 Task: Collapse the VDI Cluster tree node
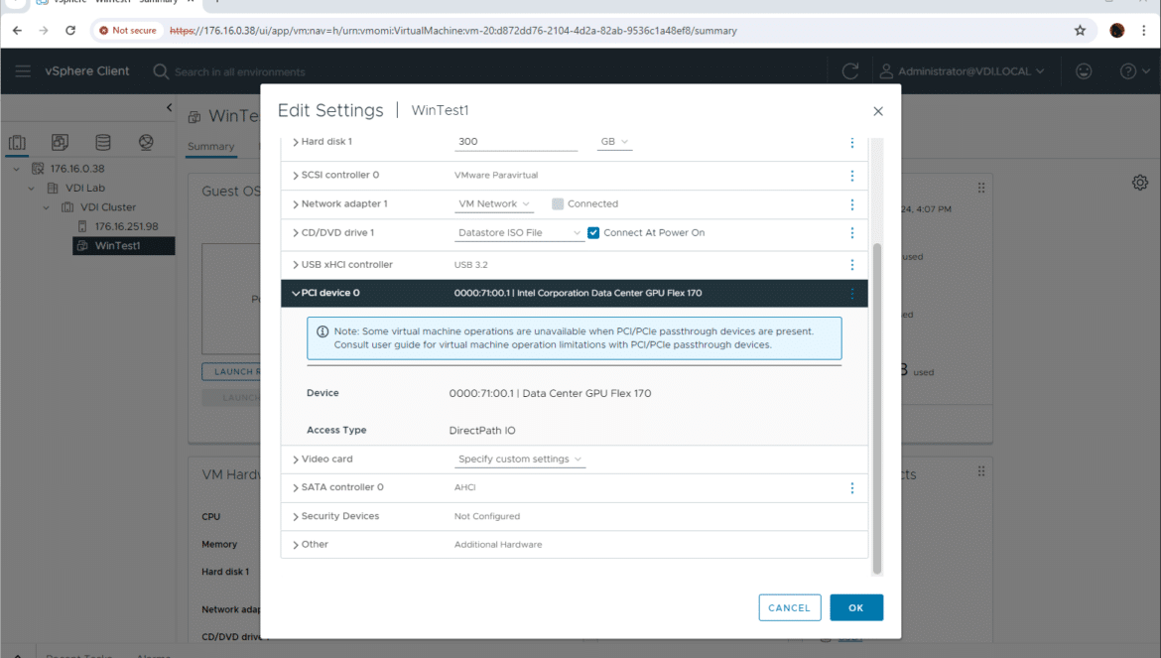click(46, 207)
